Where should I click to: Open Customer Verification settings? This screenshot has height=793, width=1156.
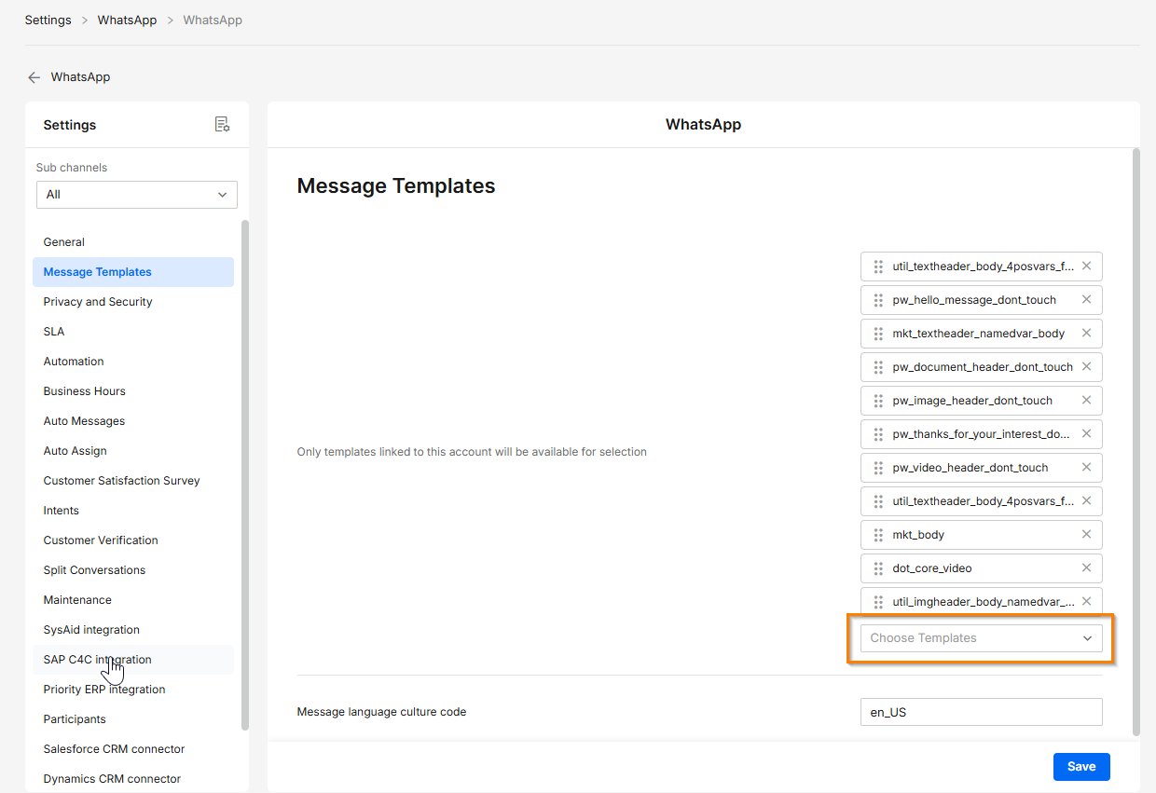[133, 540]
